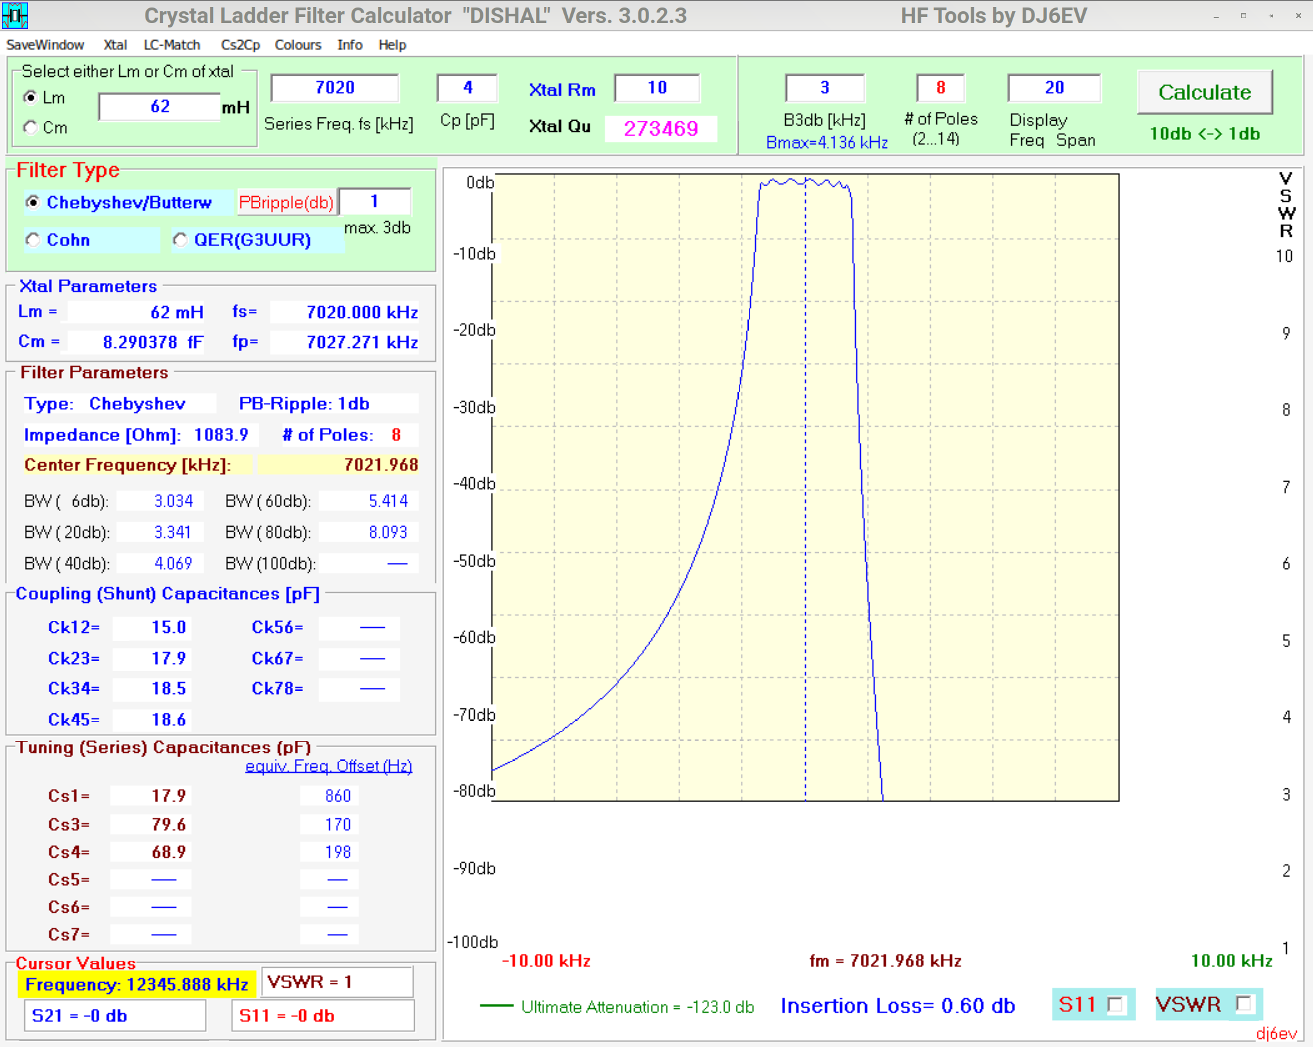Click the fm = 7021.968 kHz label

(x=884, y=961)
